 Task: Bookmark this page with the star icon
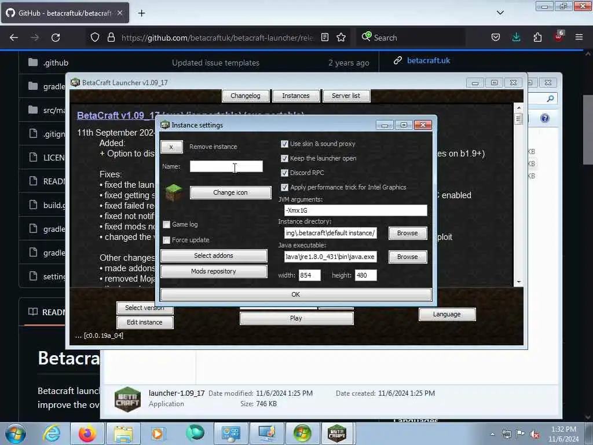click(x=341, y=38)
